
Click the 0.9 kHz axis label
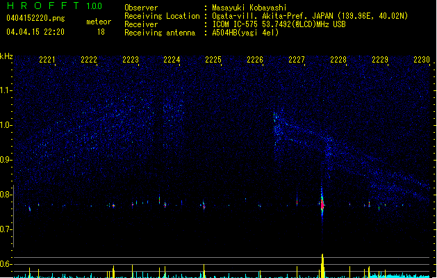pos(6,160)
